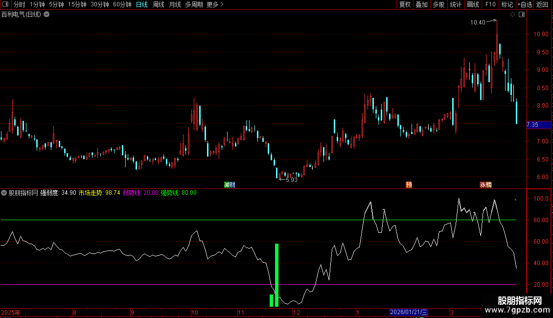This screenshot has height=318, width=553.
Task: Select the 30分钟 period
Action: [x=99, y=4]
